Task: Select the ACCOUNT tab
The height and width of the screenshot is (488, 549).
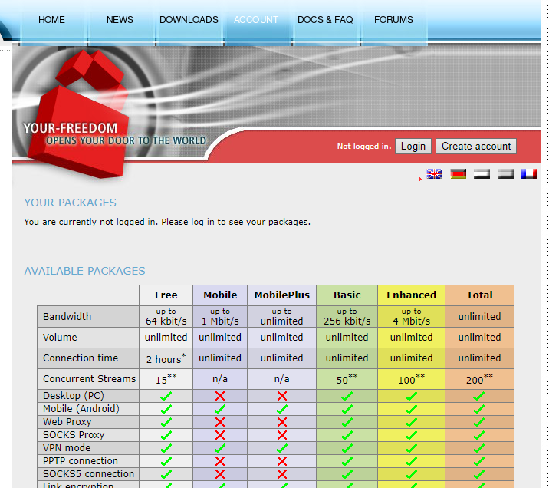Action: point(256,20)
